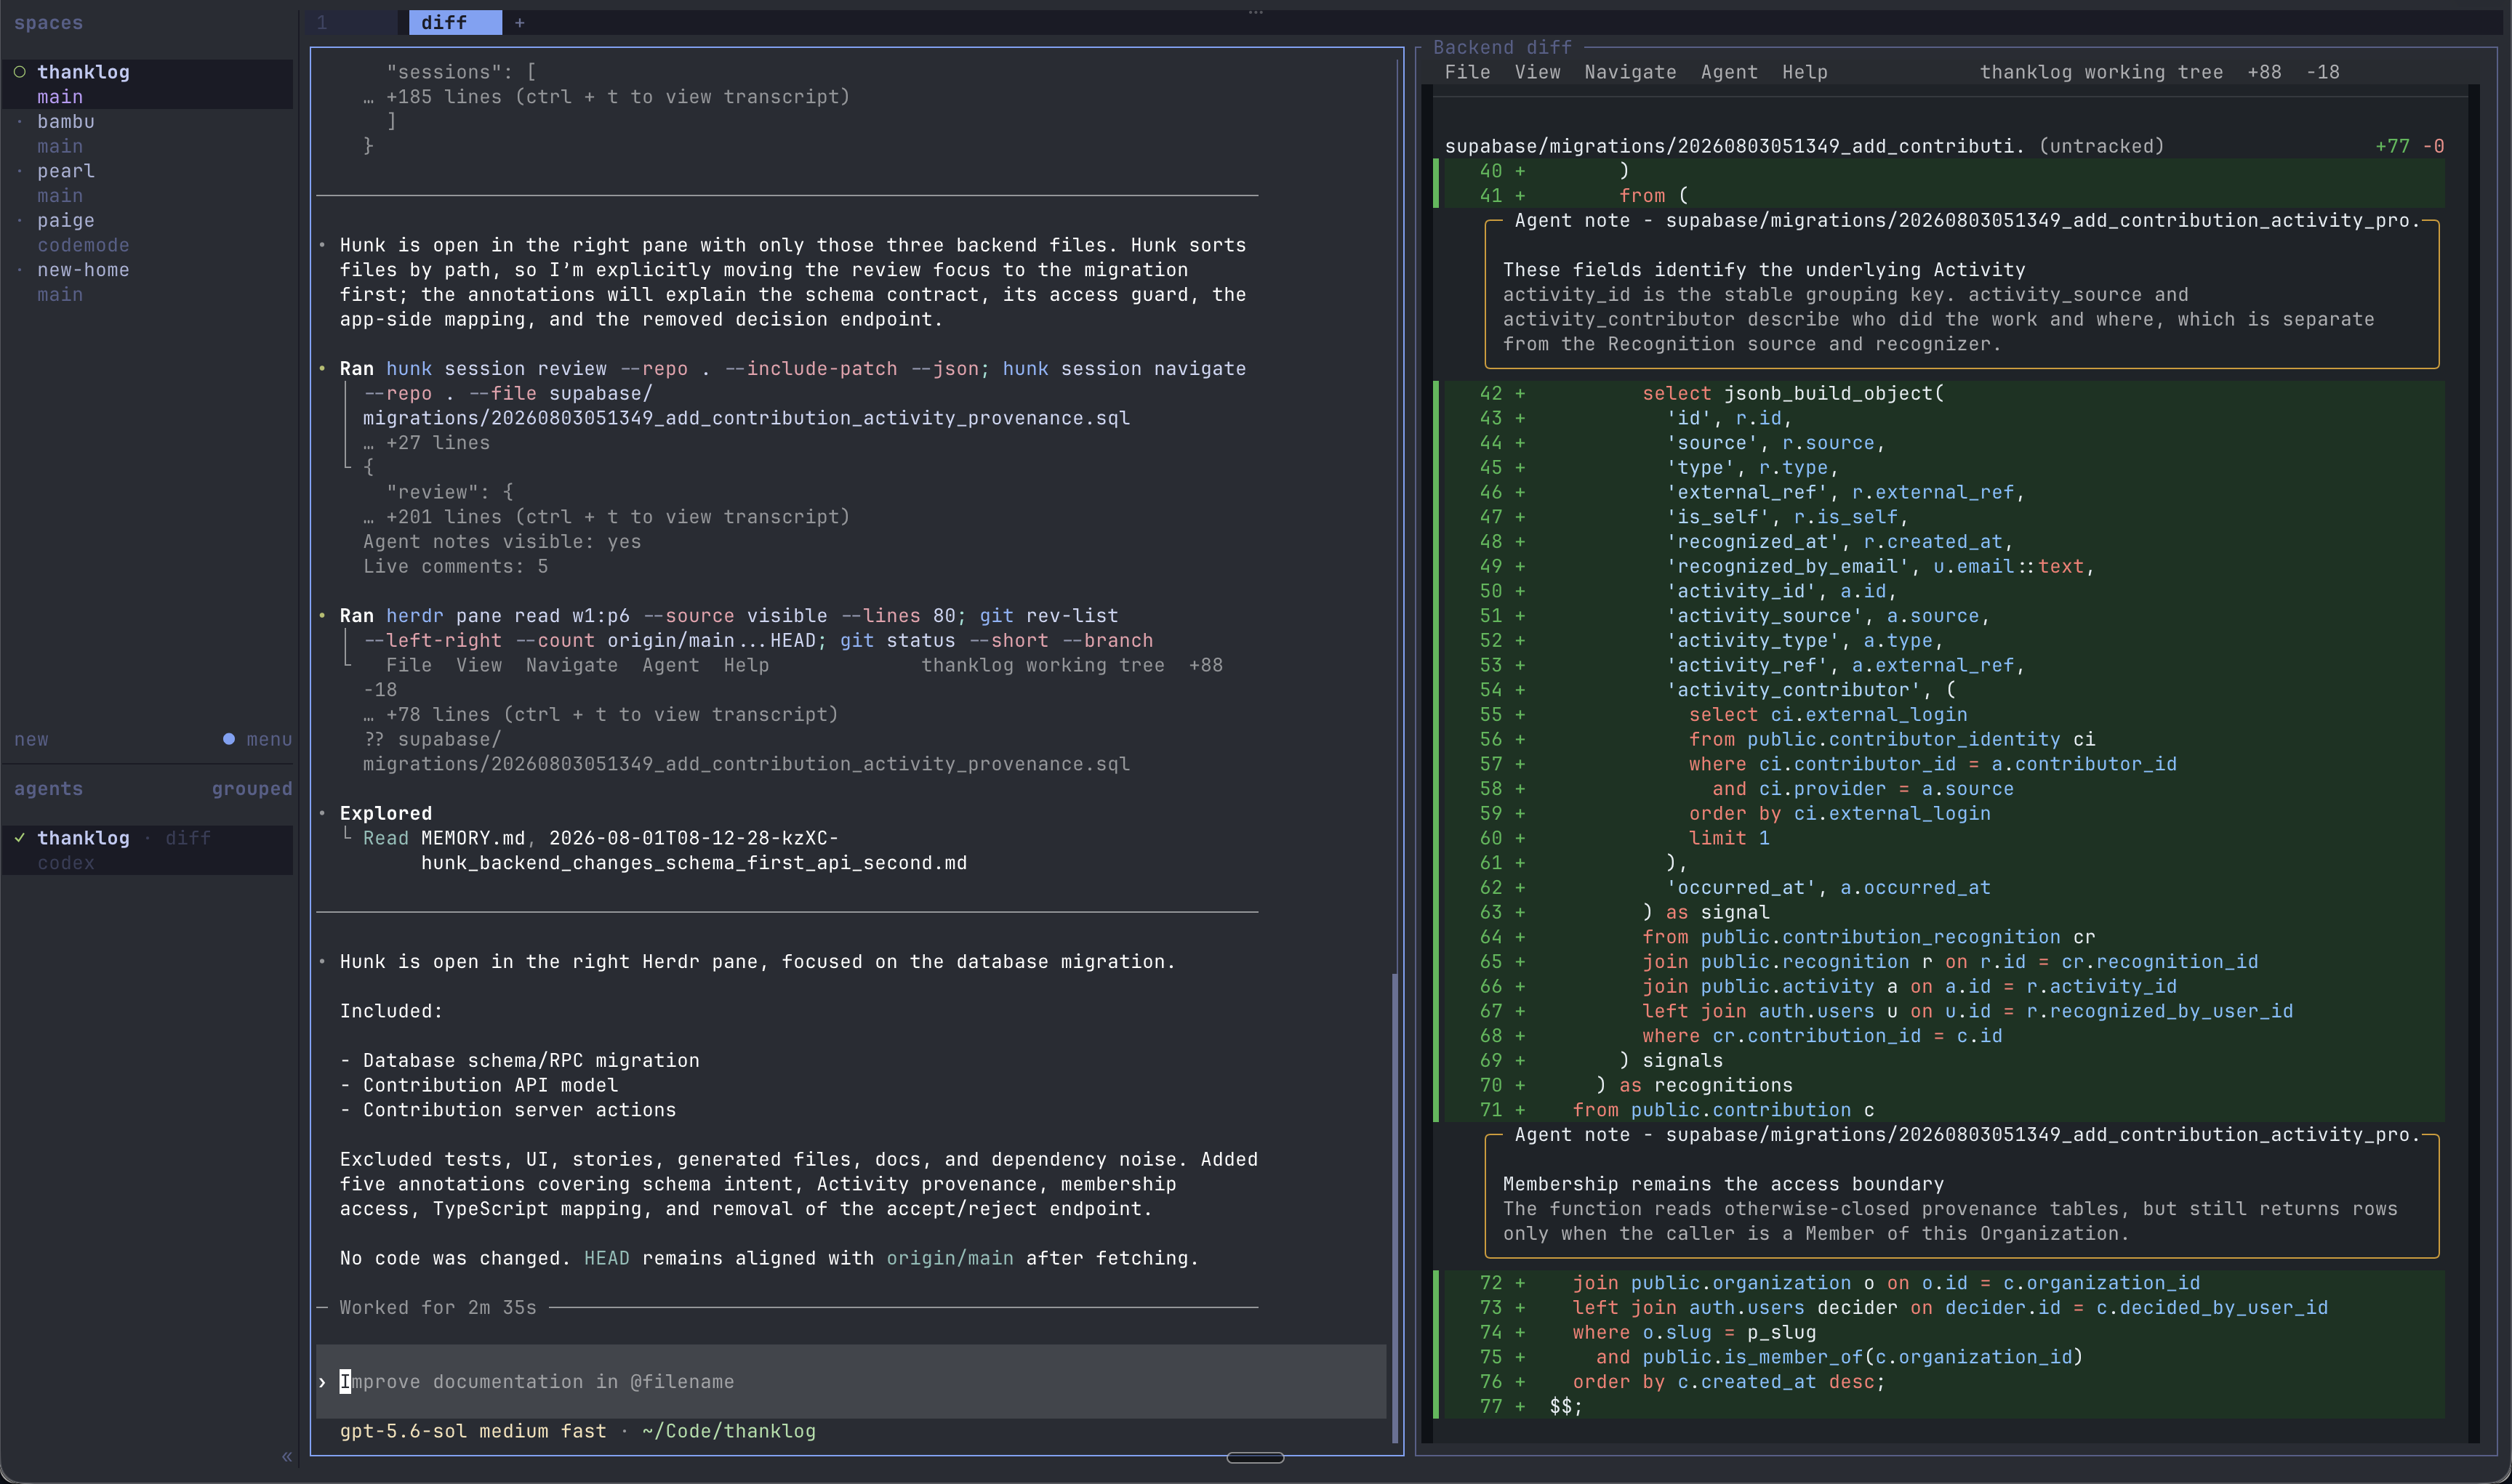
Task: Open the Help menu in Backend diff
Action: tap(1804, 72)
